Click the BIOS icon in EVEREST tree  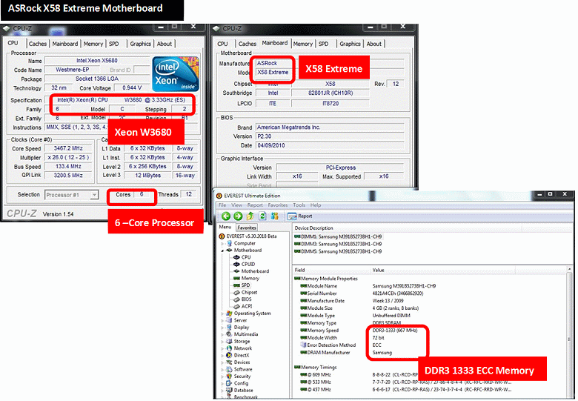click(x=236, y=299)
